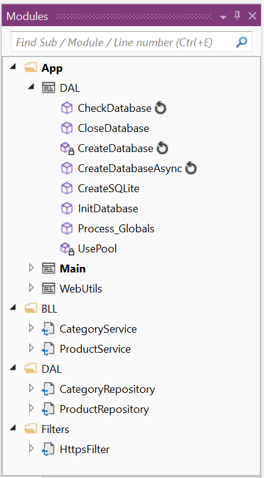
Task: Click the BLL folder icon
Action: (30, 309)
